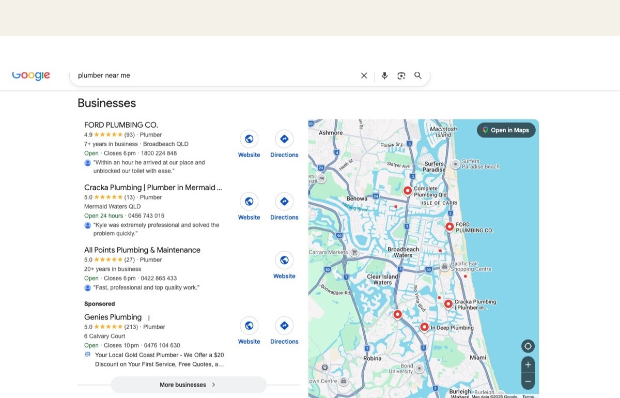Click the phone number 0476 104 630

(162, 346)
